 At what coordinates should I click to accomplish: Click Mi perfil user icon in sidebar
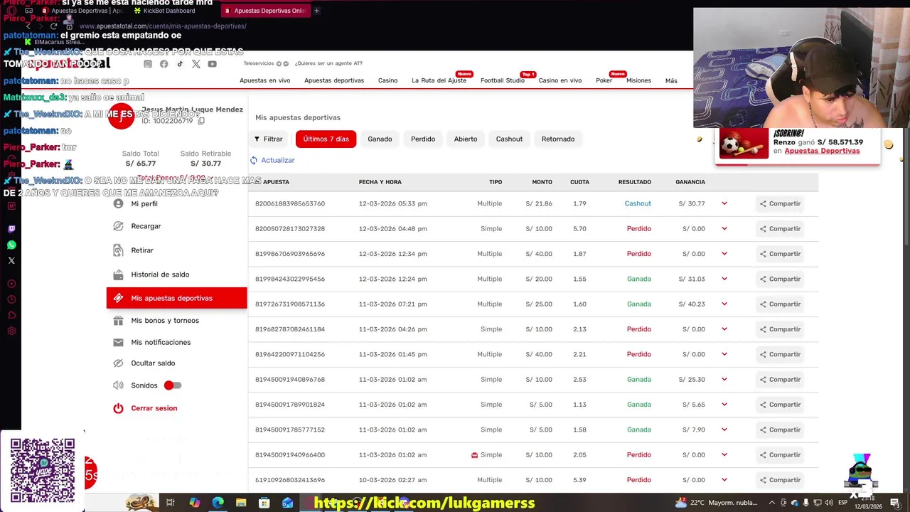pyautogui.click(x=118, y=203)
